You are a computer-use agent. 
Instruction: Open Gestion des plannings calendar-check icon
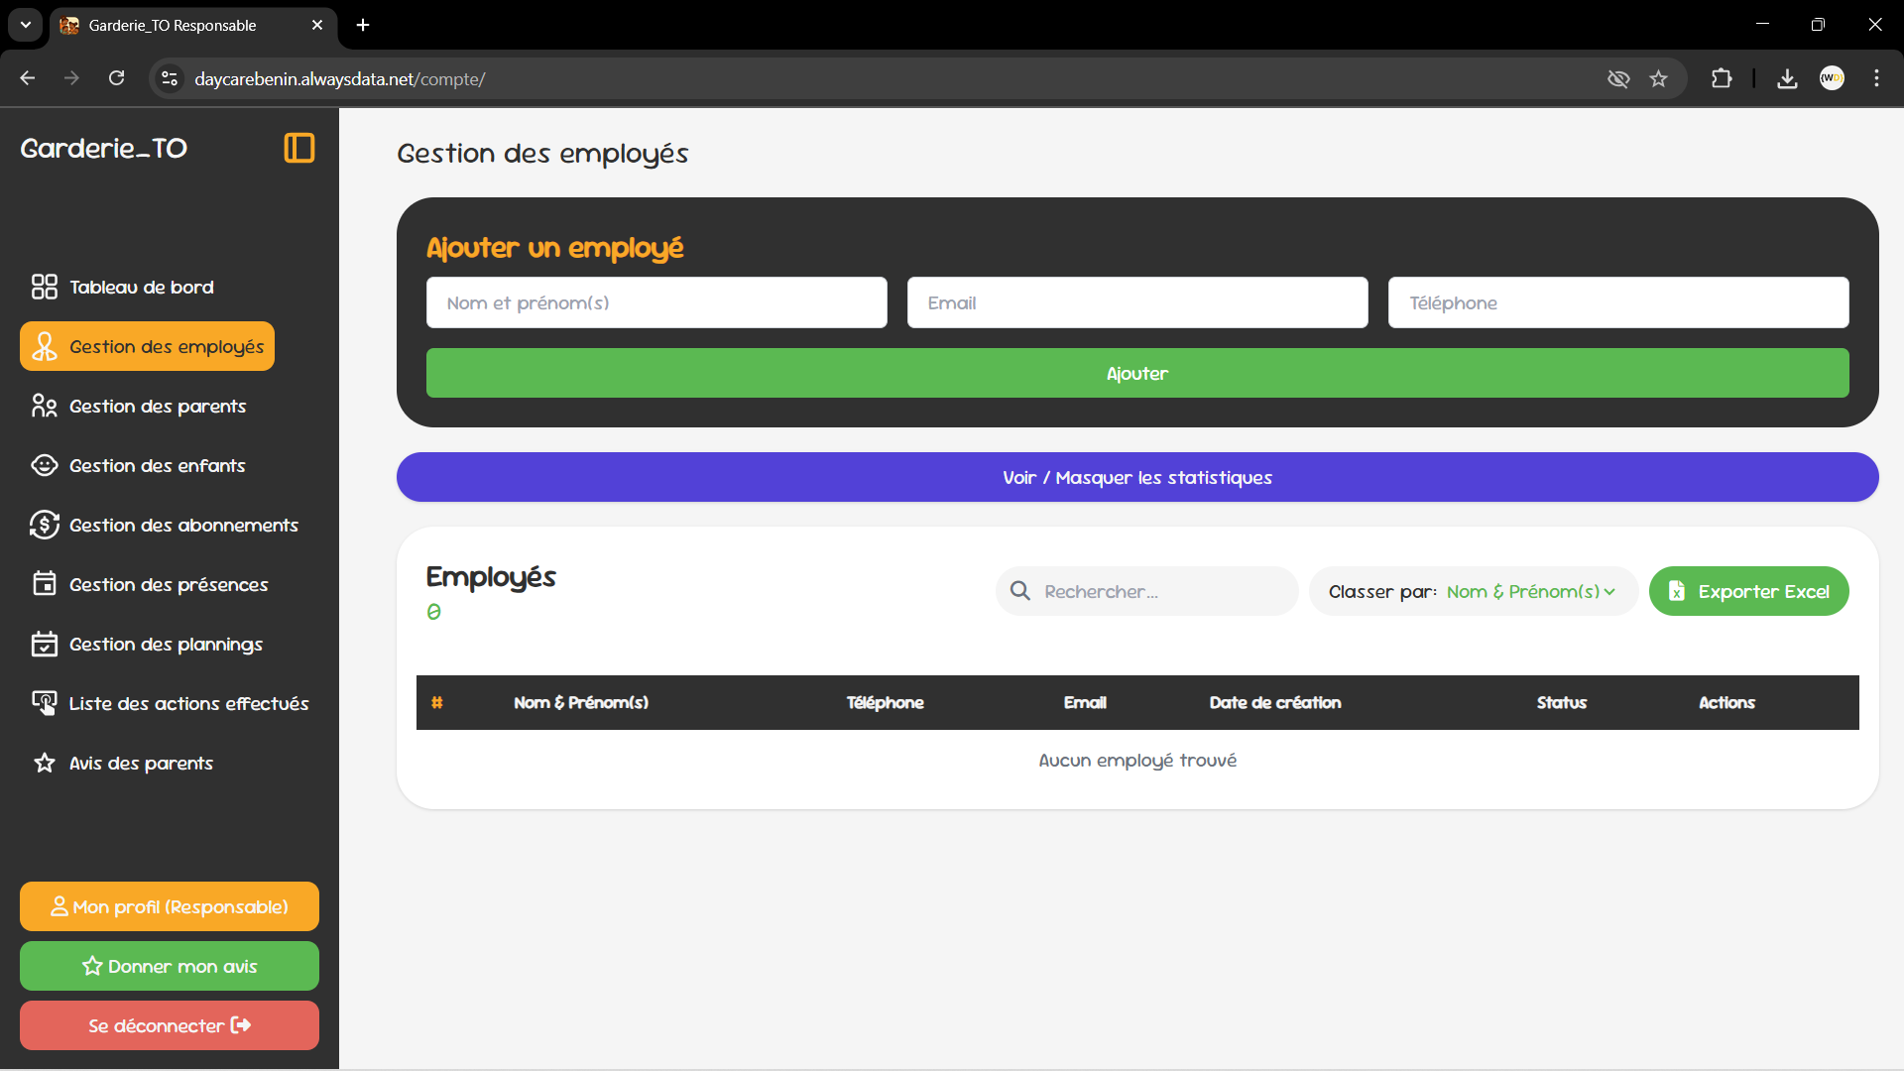point(44,644)
